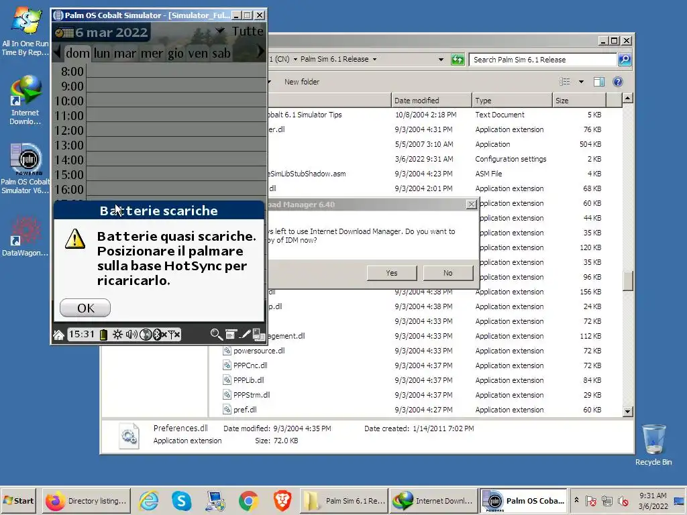Select the gio day tab in Palm calendar
Image resolution: width=687 pixels, height=515 pixels.
[x=175, y=54]
